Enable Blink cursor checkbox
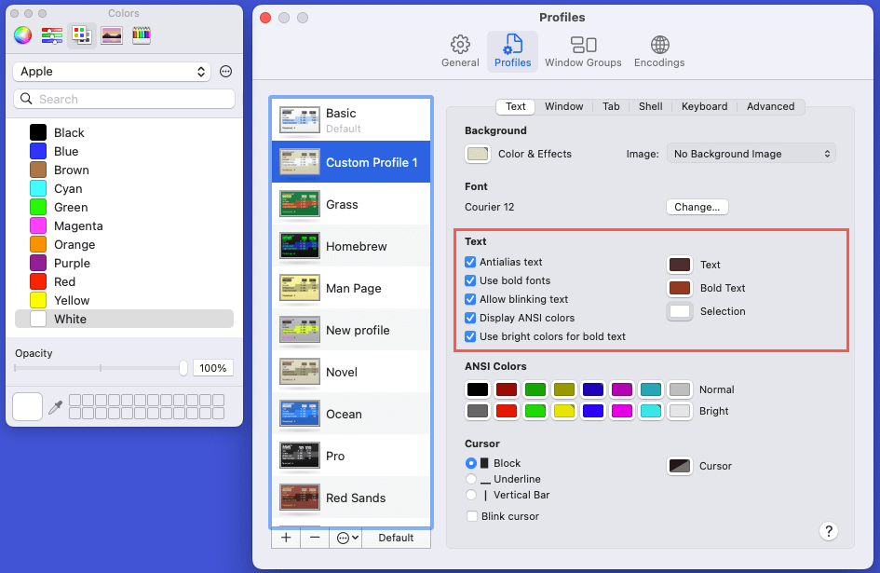Image resolution: width=880 pixels, height=573 pixels. [x=472, y=516]
